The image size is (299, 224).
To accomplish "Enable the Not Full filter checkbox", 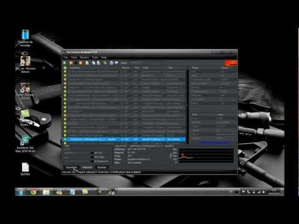I will (93, 153).
